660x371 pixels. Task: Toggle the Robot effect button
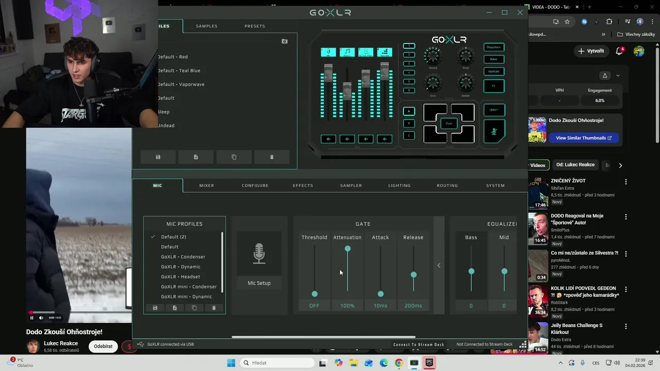pos(493,59)
